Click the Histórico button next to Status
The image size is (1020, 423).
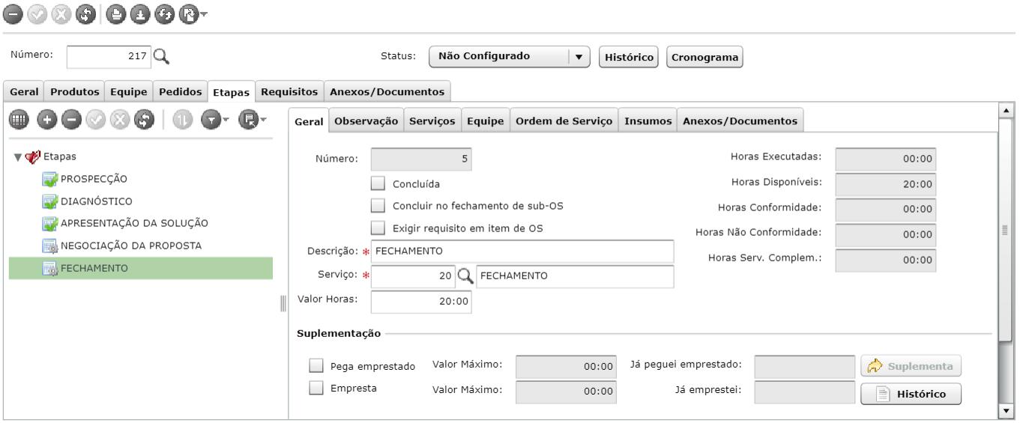click(628, 57)
